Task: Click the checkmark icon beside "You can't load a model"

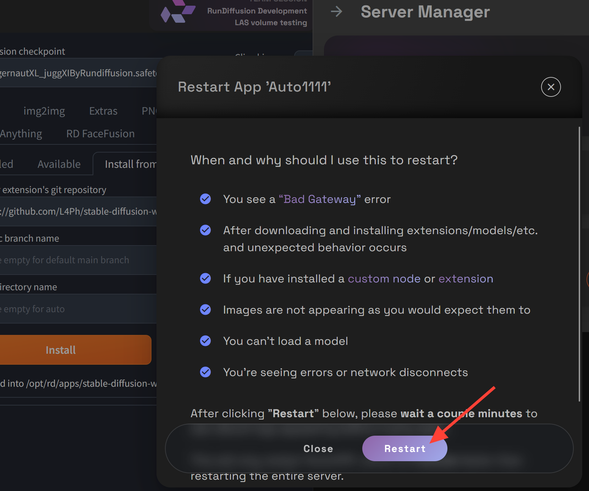Action: [x=205, y=341]
